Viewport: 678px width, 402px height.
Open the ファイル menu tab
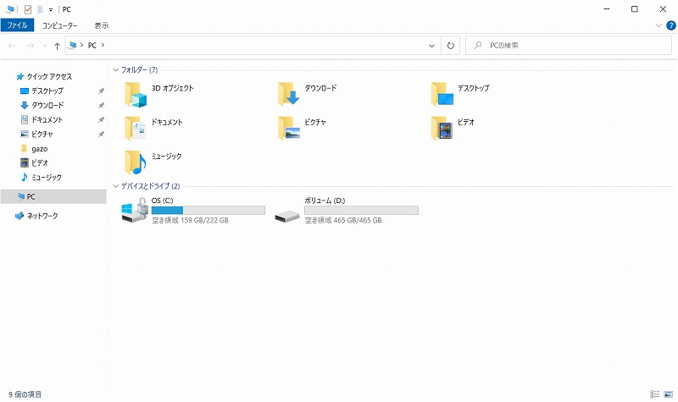pos(17,25)
